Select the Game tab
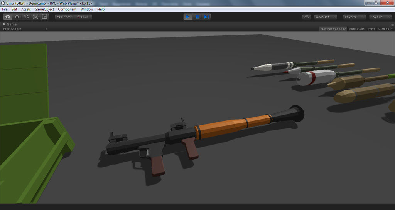395x210 pixels. point(10,24)
